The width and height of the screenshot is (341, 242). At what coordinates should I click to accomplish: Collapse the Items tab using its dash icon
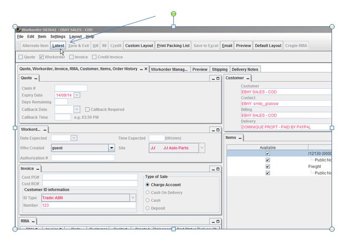click(239, 138)
